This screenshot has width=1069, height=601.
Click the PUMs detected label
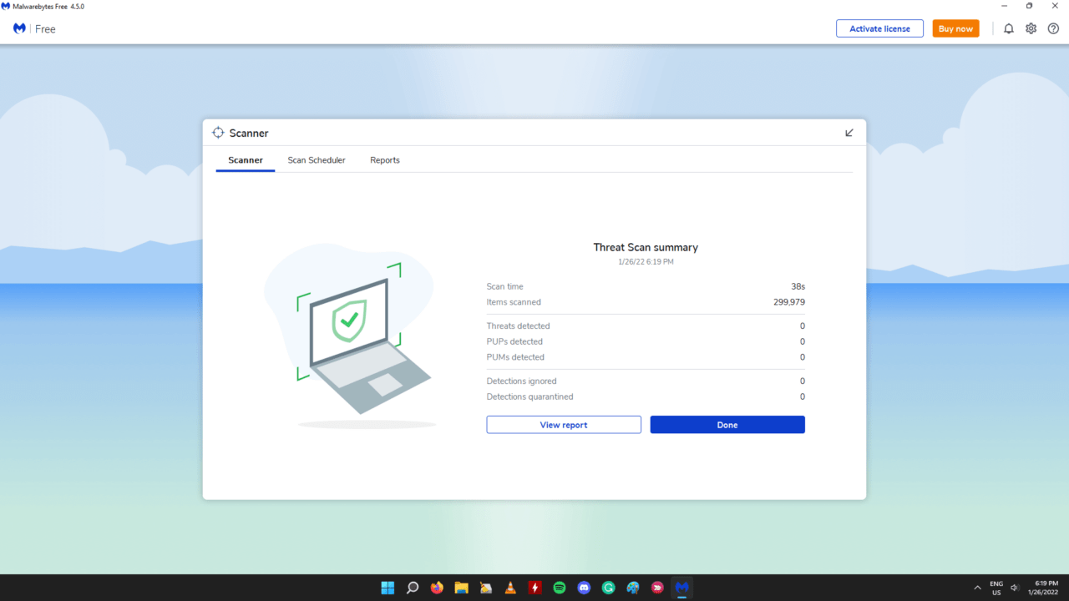tap(515, 357)
